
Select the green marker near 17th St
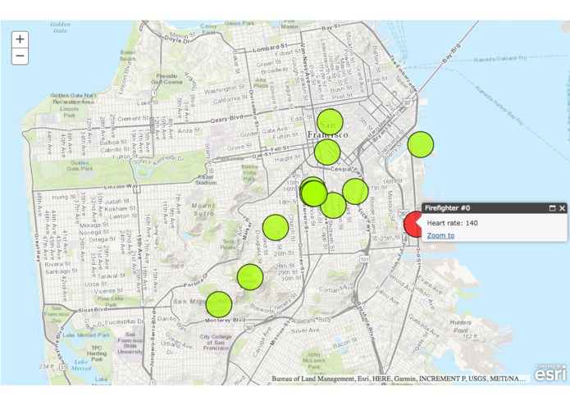pos(355,191)
